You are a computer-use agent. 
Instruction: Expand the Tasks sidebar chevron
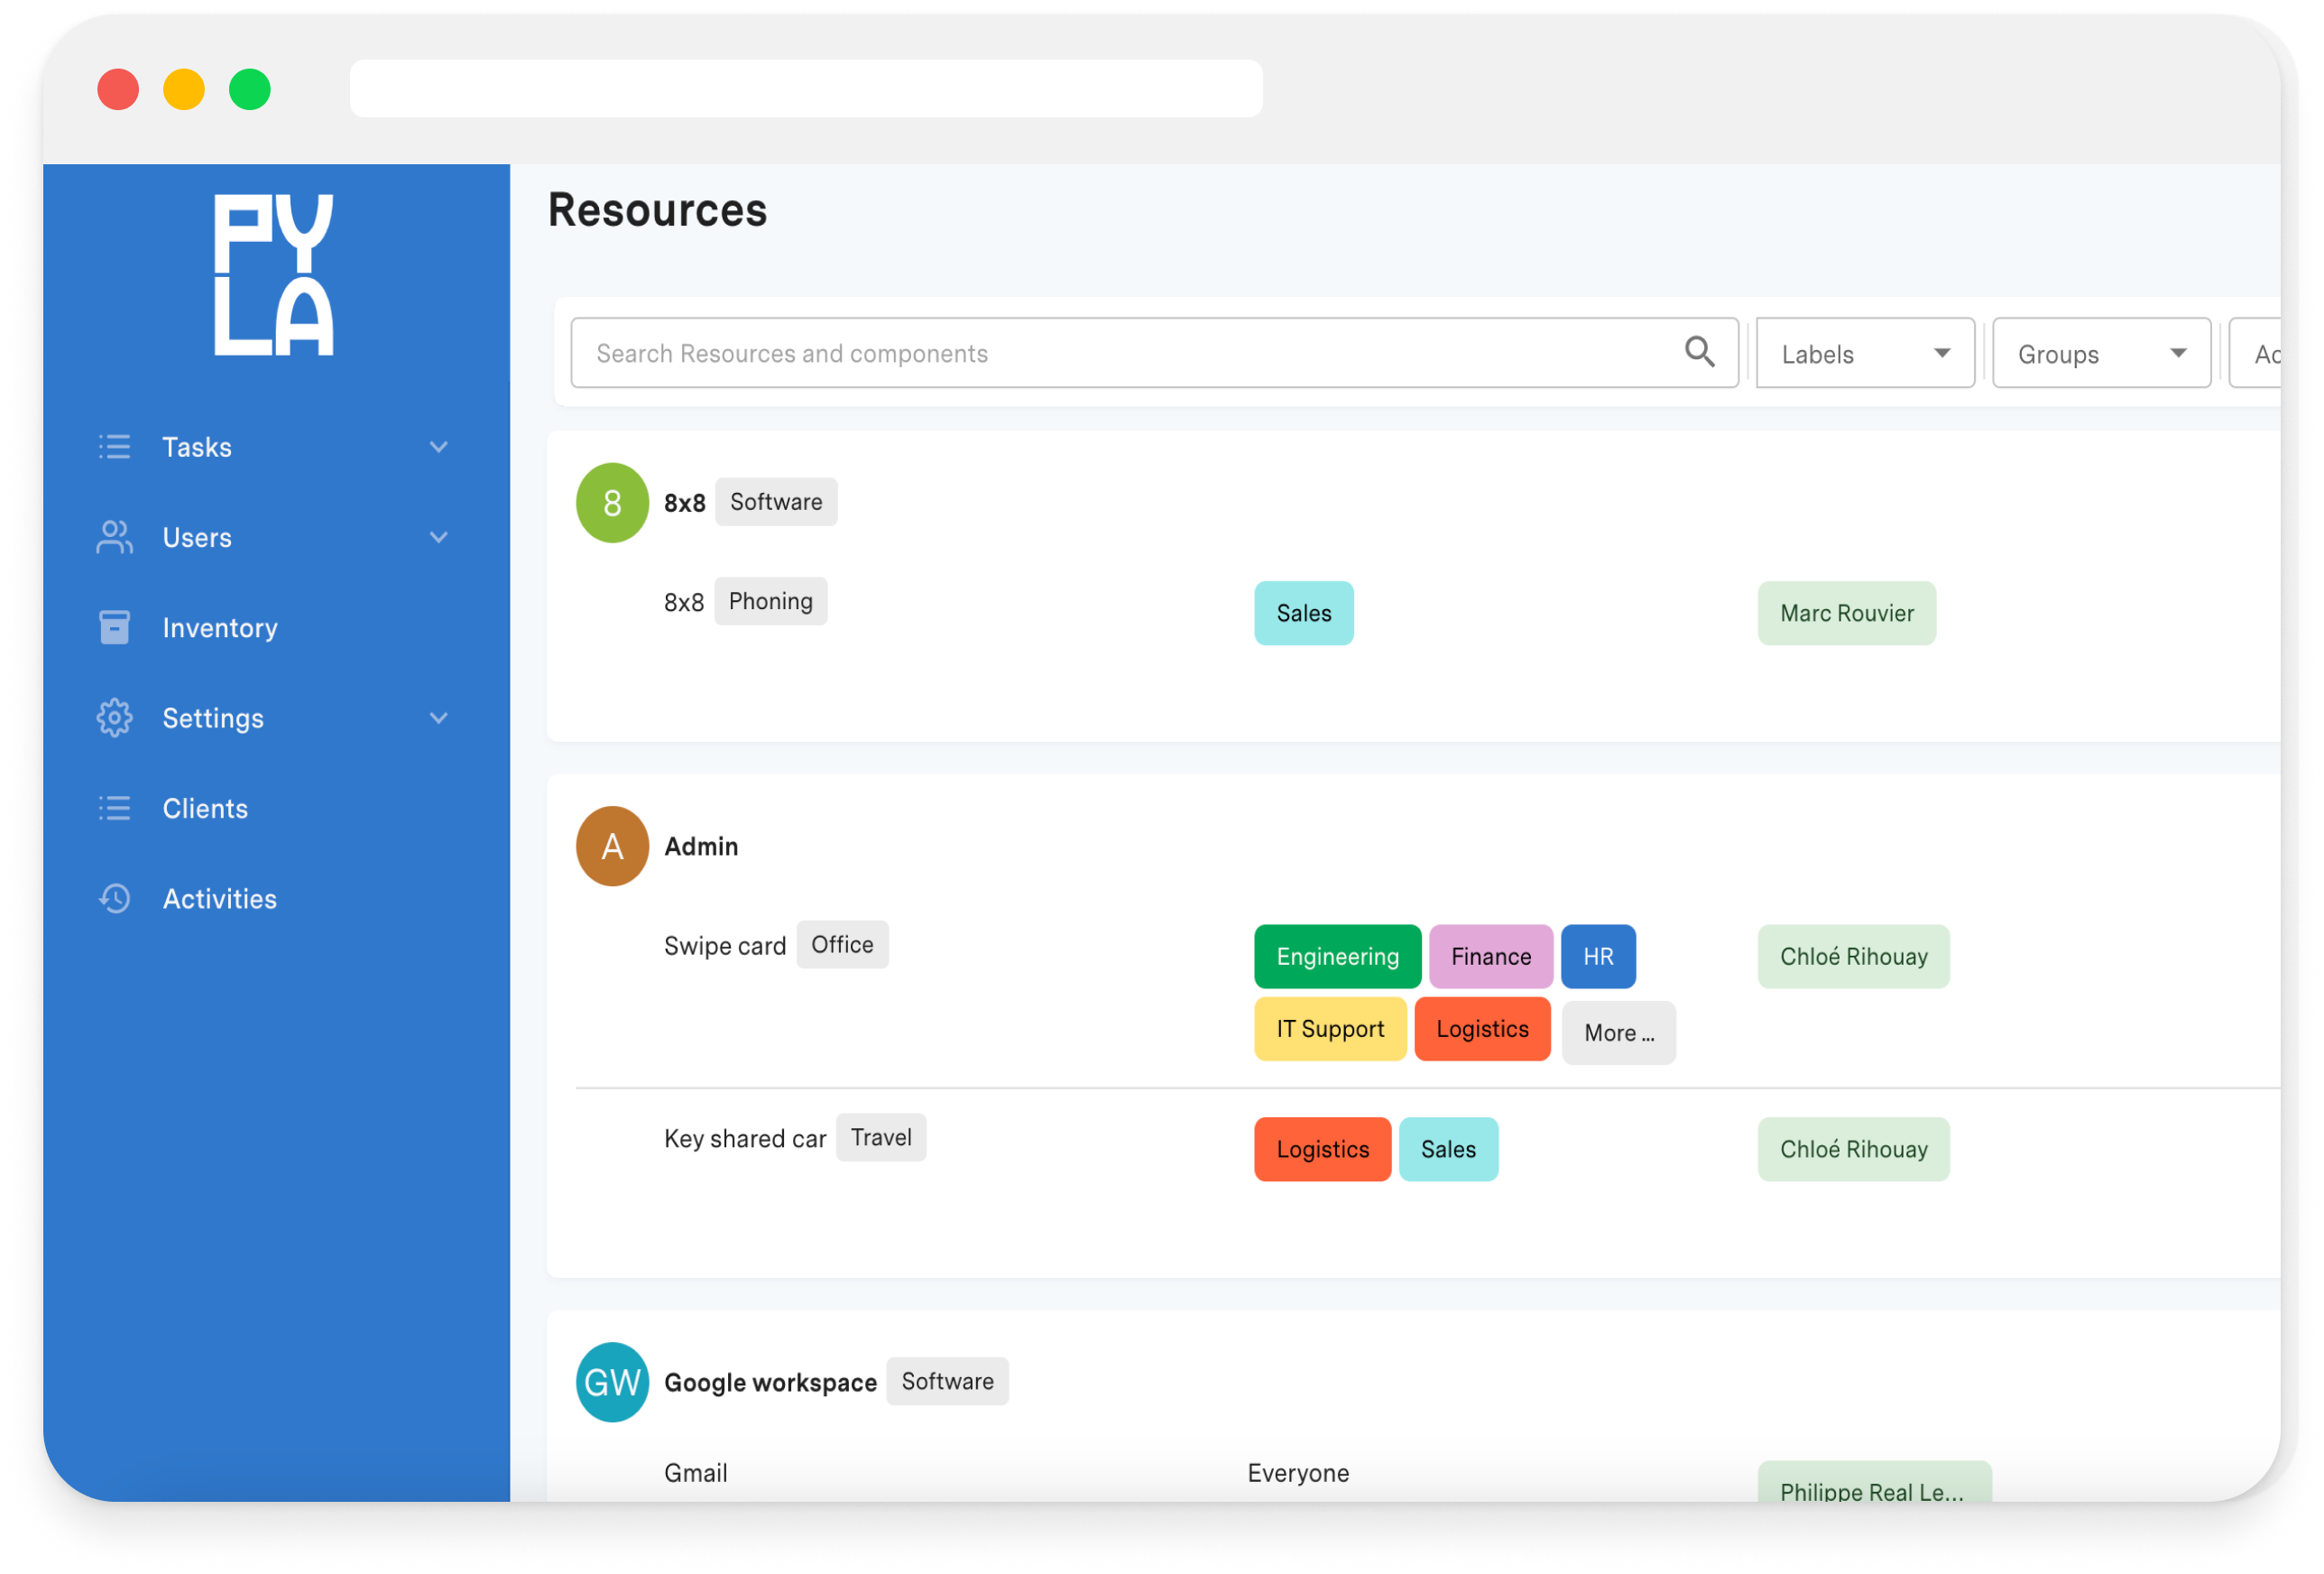point(439,448)
